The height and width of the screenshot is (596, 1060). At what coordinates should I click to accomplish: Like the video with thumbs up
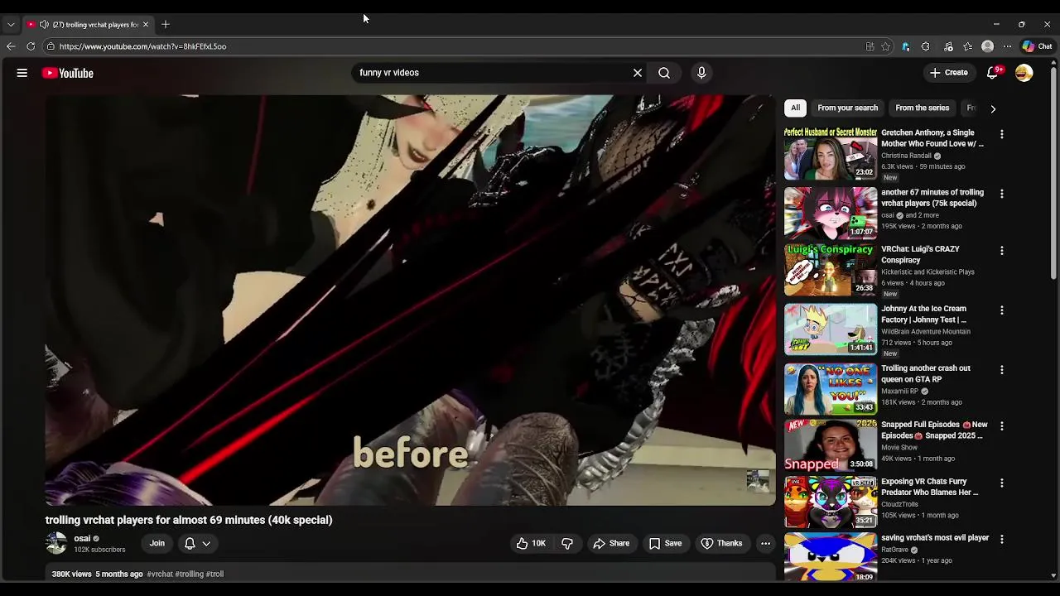(x=530, y=543)
